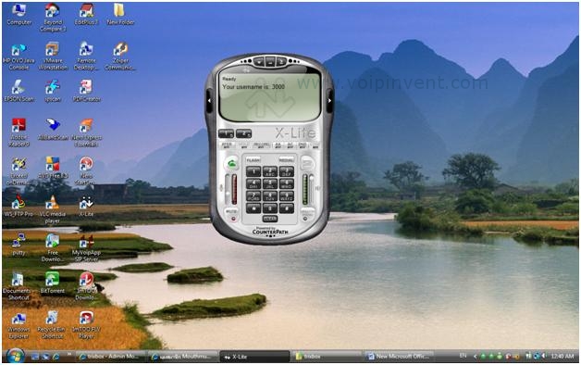581x365 pixels.
Task: Click the CLEAR button below the keypad
Action: click(270, 219)
